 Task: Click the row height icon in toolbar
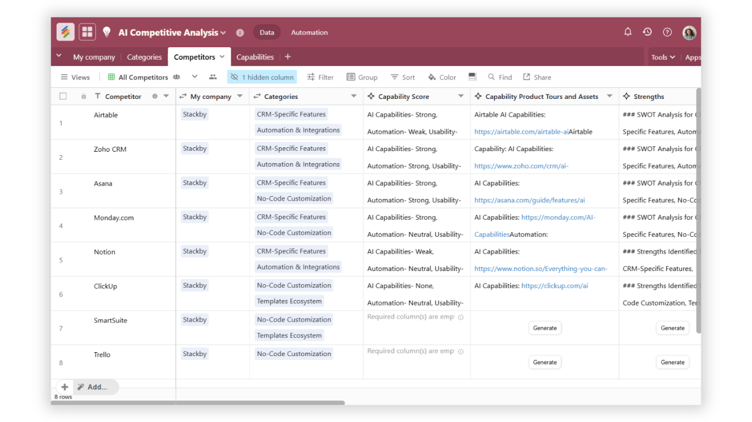(472, 77)
